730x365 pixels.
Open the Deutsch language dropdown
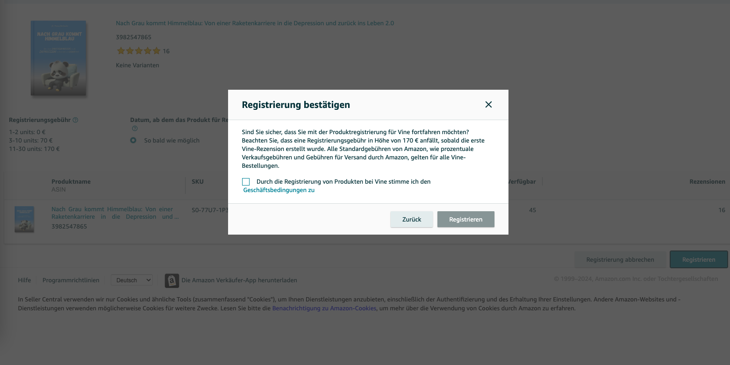[x=132, y=280]
